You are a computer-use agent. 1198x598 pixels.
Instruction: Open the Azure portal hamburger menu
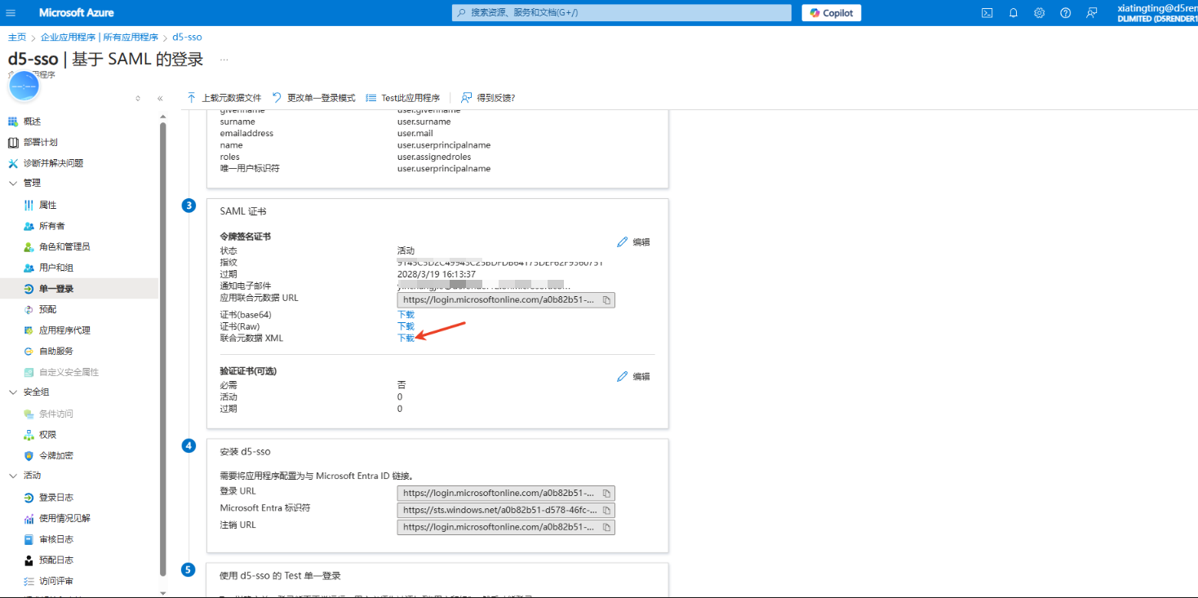[x=11, y=13]
